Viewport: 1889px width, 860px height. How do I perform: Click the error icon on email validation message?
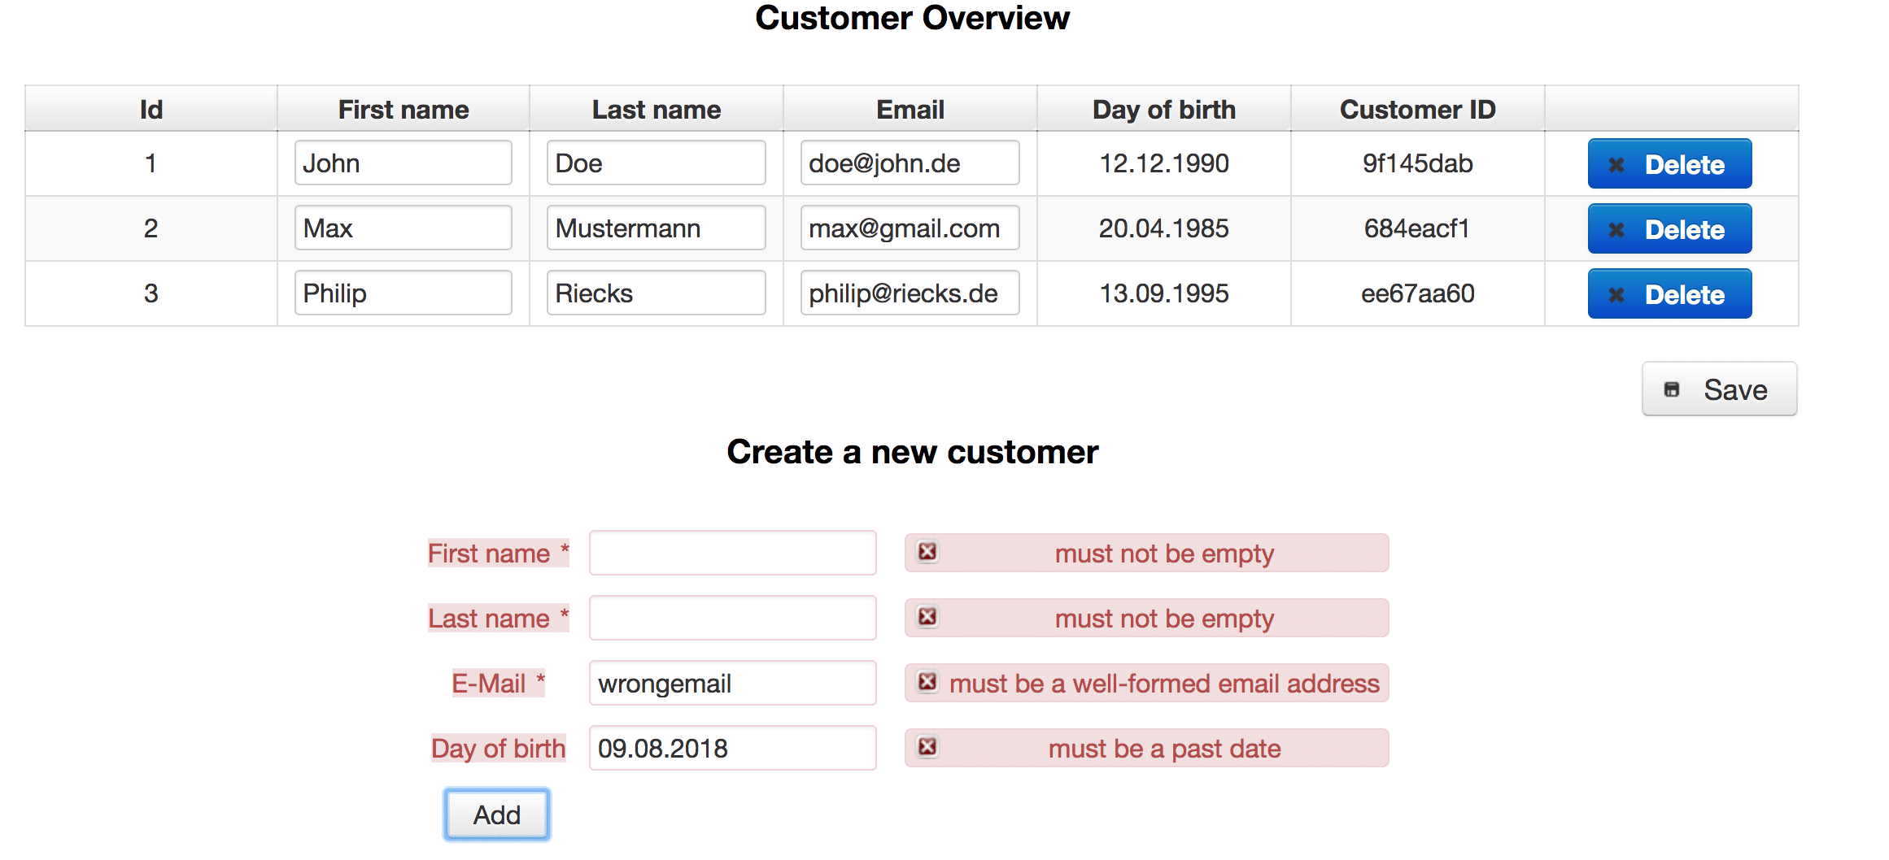tap(927, 682)
